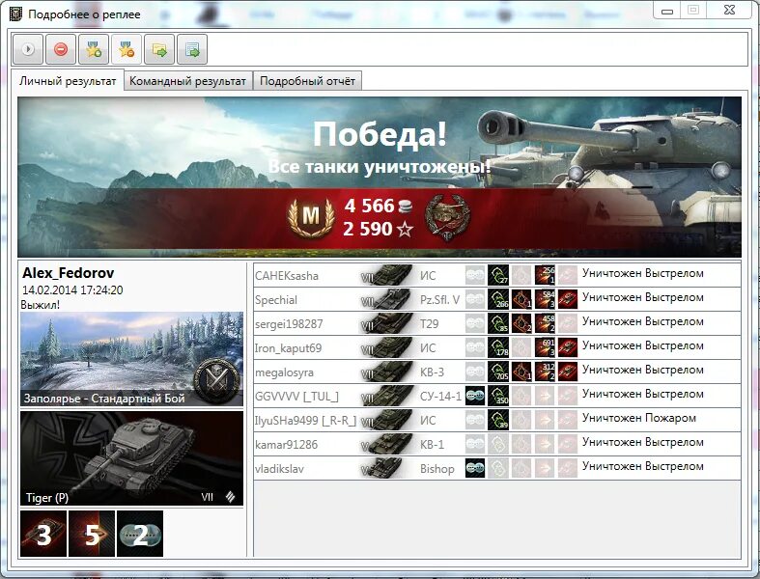Click Уничтожен Пожаром status text
This screenshot has height=579, width=760.
pos(639,418)
